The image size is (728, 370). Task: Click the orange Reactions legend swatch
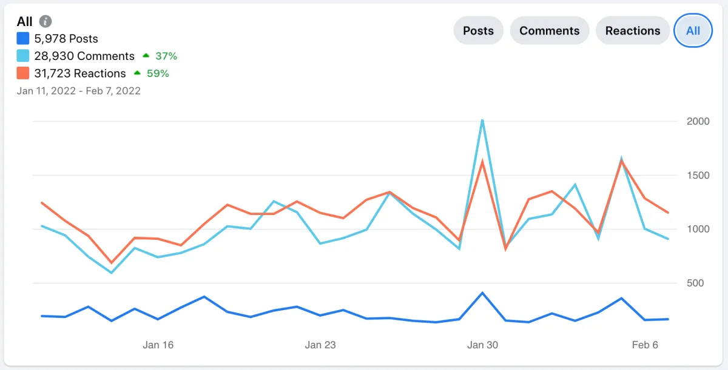pyautogui.click(x=23, y=73)
